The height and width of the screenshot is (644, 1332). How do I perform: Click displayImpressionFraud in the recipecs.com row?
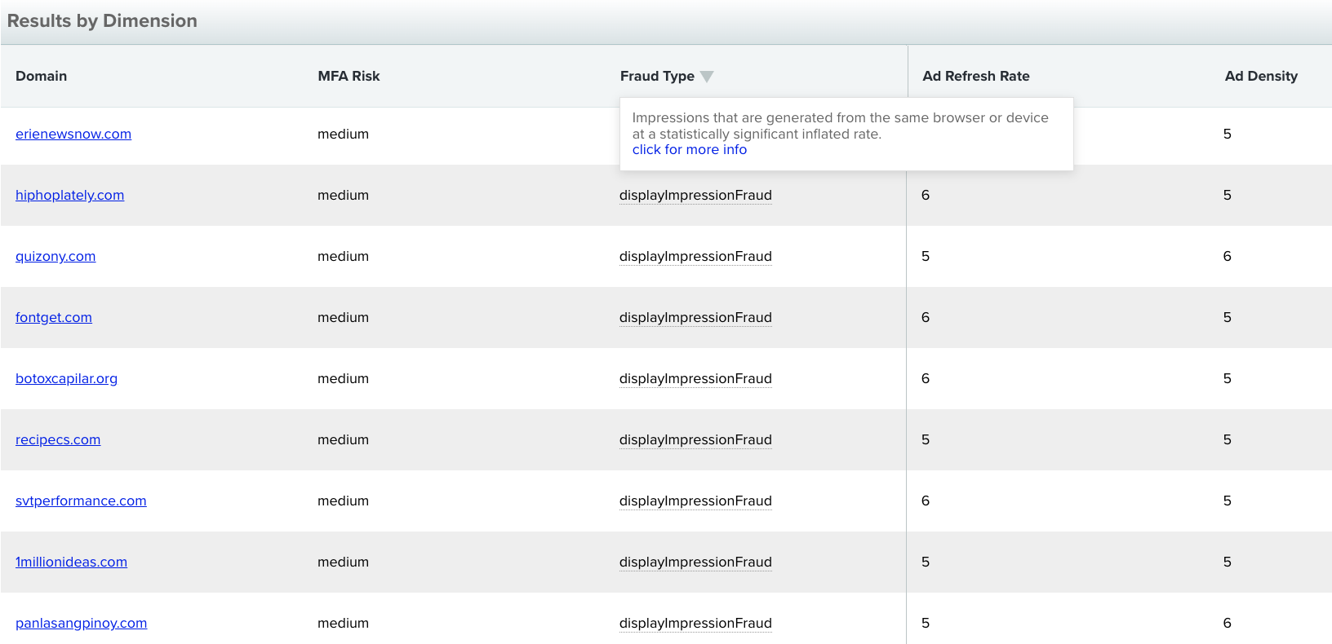point(695,439)
